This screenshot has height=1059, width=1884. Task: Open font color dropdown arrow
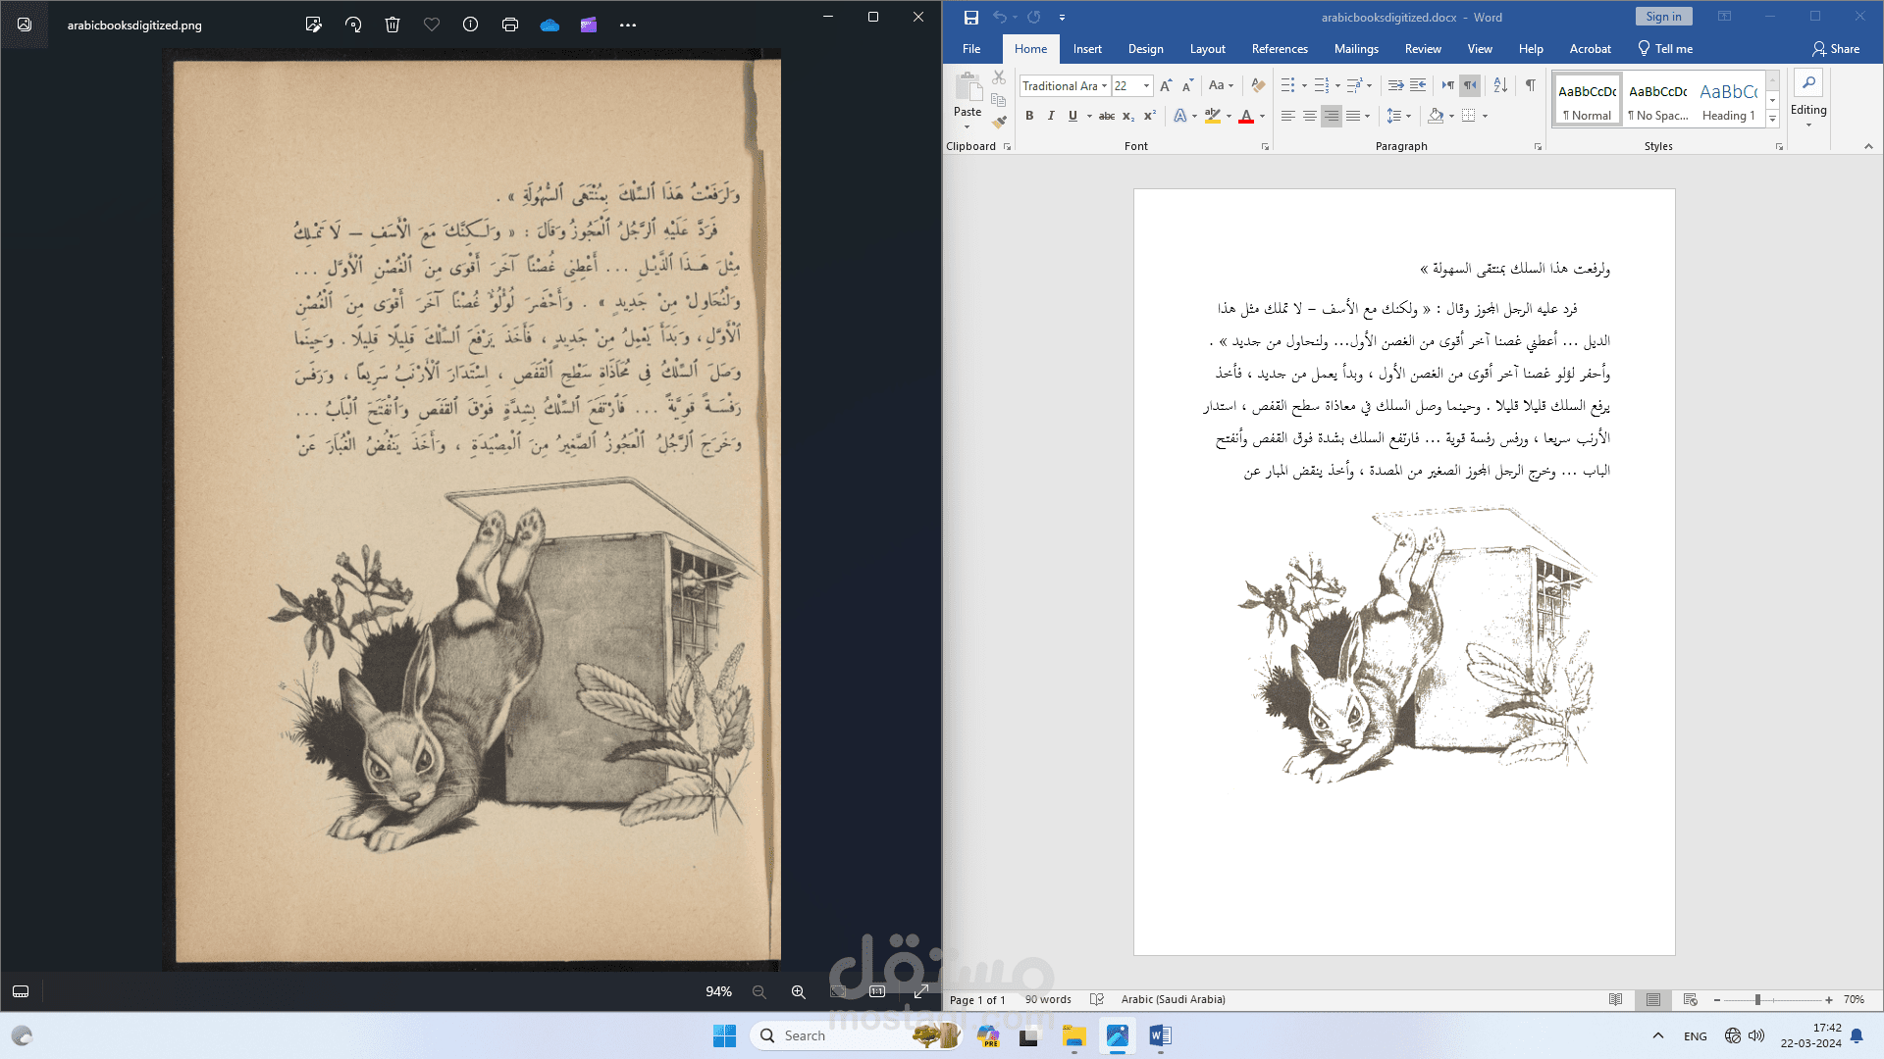(x=1262, y=116)
